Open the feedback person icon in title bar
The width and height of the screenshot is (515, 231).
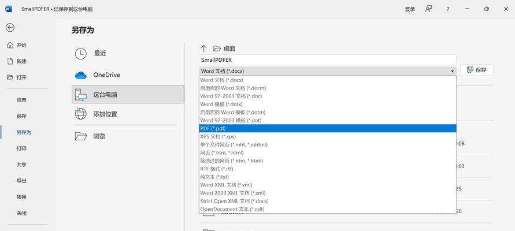click(428, 9)
